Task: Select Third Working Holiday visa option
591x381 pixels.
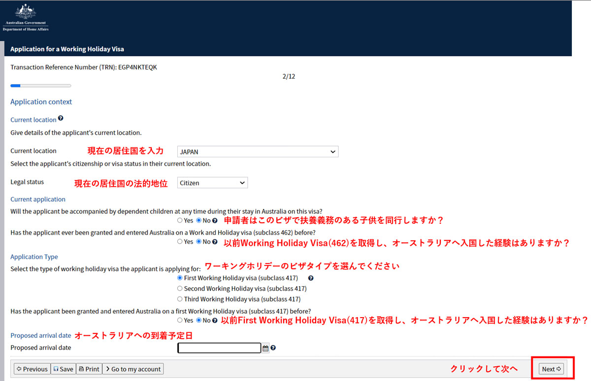Action: click(180, 299)
